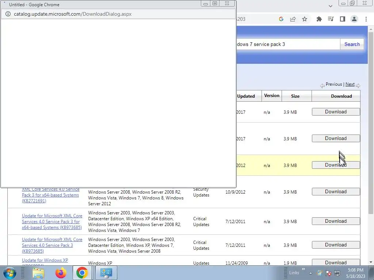Download the Update for Windows XP
This screenshot has width=374, height=280.
[336, 262]
